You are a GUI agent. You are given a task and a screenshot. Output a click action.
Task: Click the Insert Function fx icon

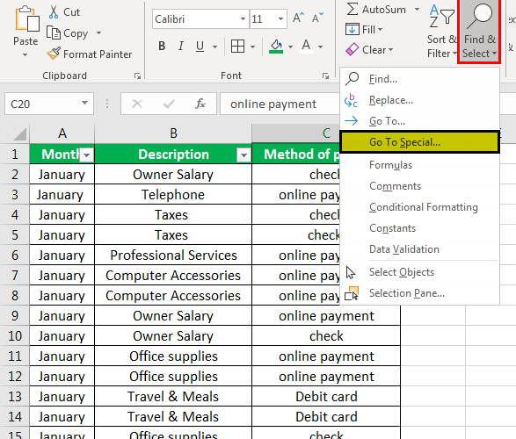[200, 104]
